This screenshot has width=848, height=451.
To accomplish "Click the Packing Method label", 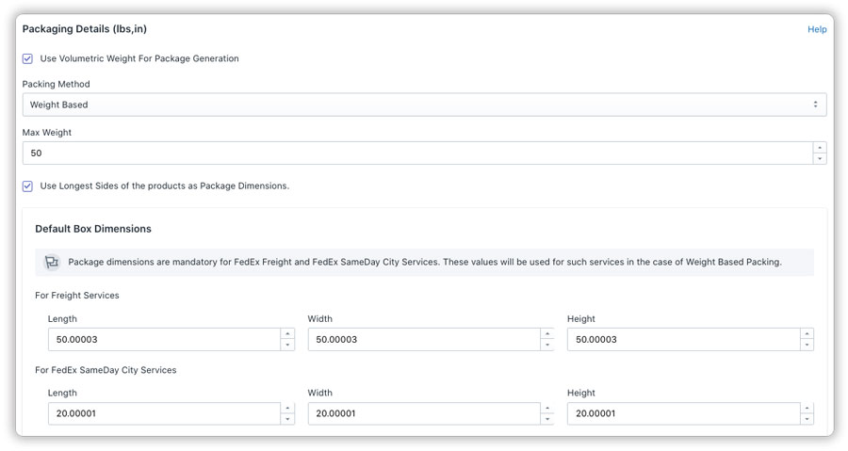I will click(56, 84).
